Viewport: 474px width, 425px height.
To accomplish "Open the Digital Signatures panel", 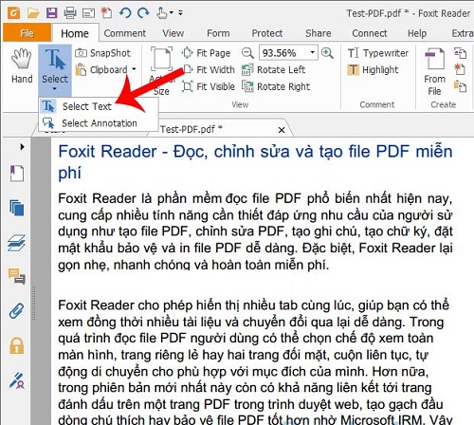I will point(17,380).
